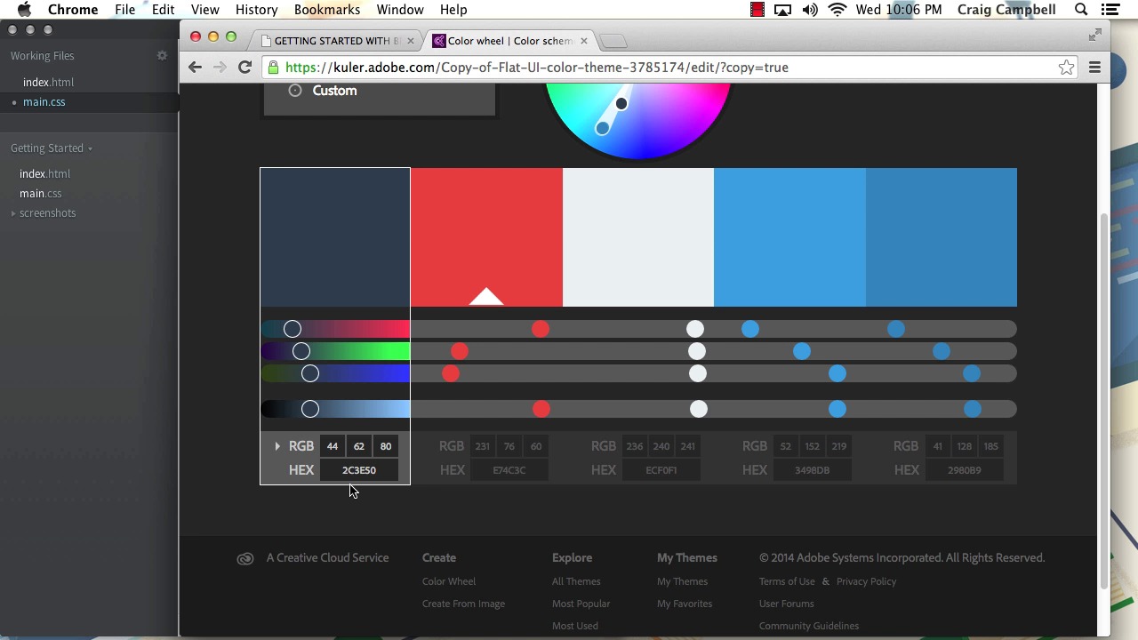Open the Color Wheel footer link
1138x640 pixels.
click(x=449, y=581)
